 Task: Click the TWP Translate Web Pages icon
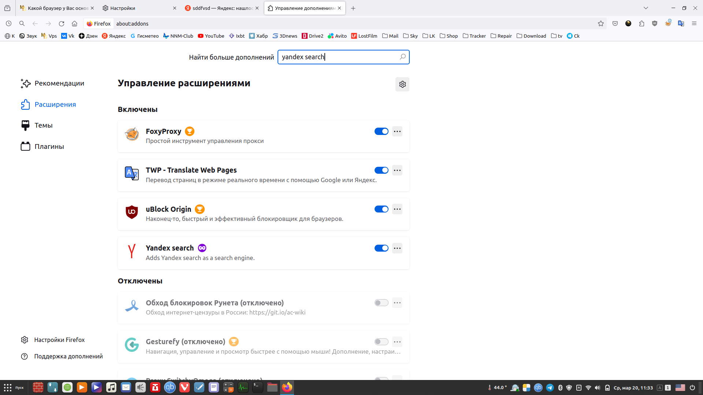click(x=132, y=173)
